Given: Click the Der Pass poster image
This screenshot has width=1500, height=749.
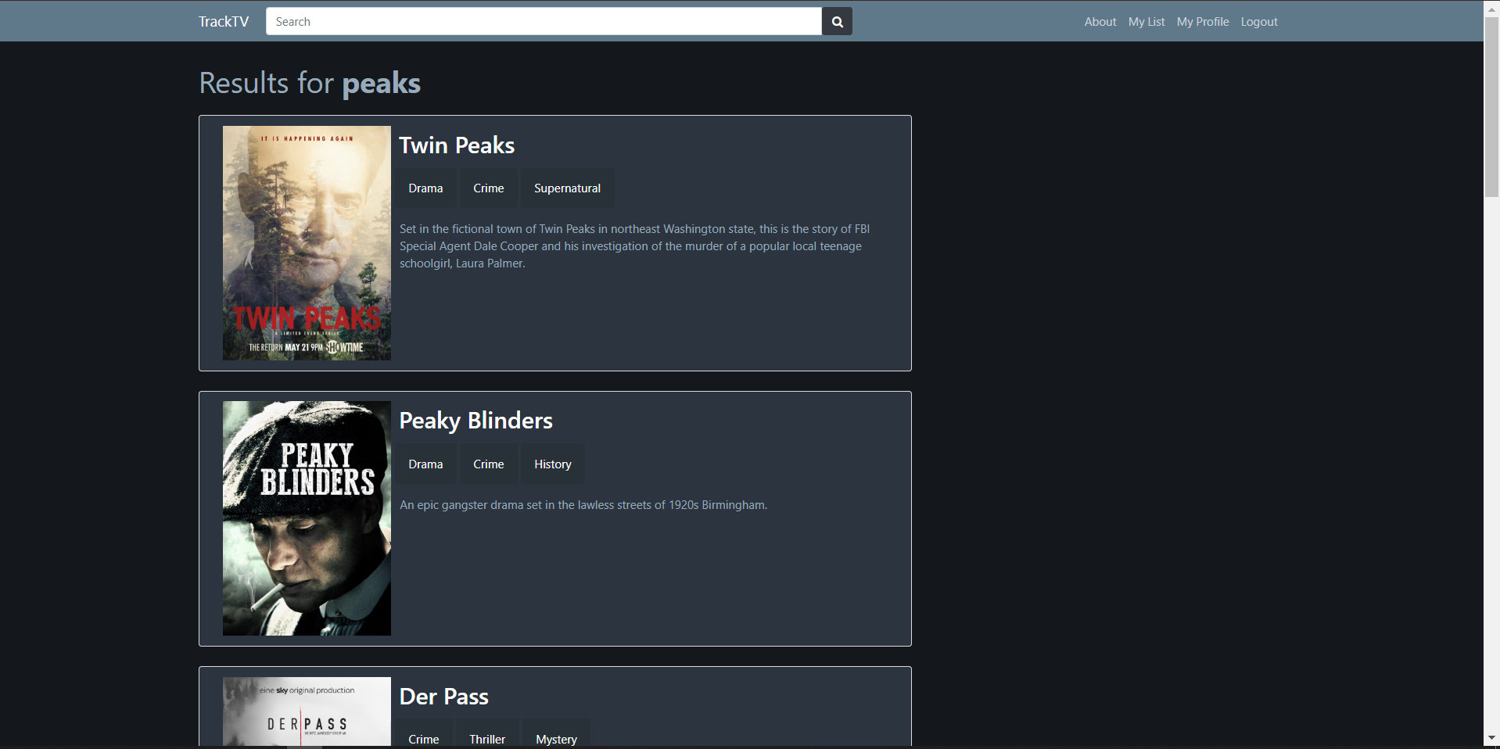Looking at the screenshot, I should click(x=307, y=711).
